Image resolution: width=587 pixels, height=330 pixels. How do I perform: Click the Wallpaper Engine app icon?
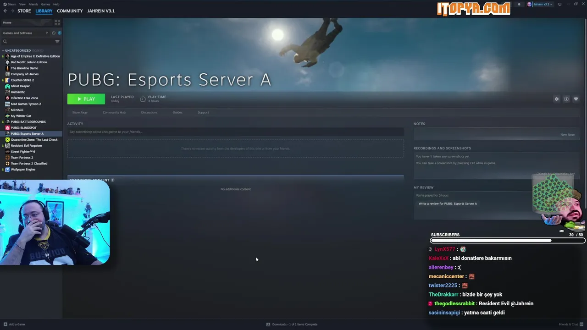7,170
